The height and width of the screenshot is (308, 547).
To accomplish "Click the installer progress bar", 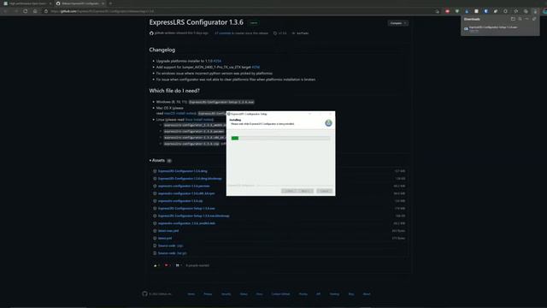I will point(280,139).
